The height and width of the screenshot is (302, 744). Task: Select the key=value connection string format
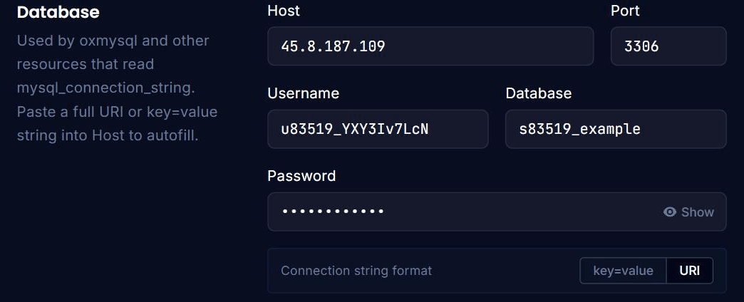coord(623,271)
